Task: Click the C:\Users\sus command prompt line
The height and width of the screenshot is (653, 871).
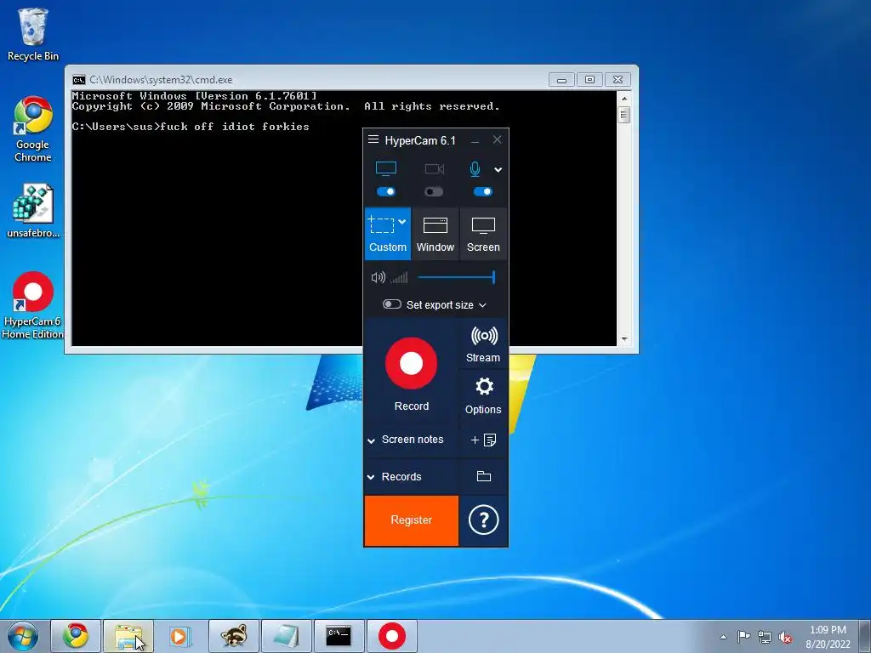Action: (x=191, y=127)
